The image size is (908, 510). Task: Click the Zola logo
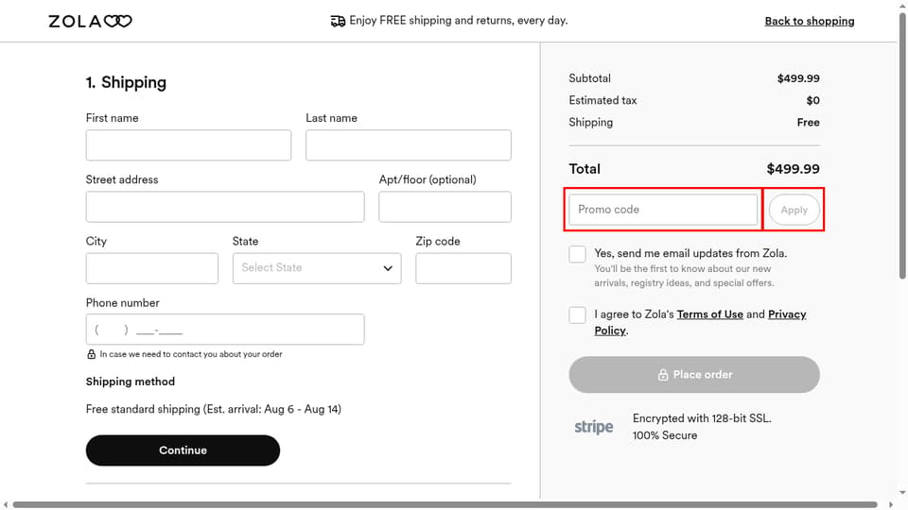click(91, 22)
